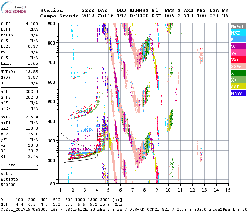Select the NoVal legend swatch

click(x=238, y=26)
